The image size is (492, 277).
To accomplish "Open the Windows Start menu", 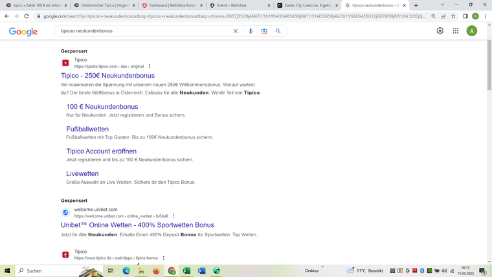I will [x=7, y=271].
